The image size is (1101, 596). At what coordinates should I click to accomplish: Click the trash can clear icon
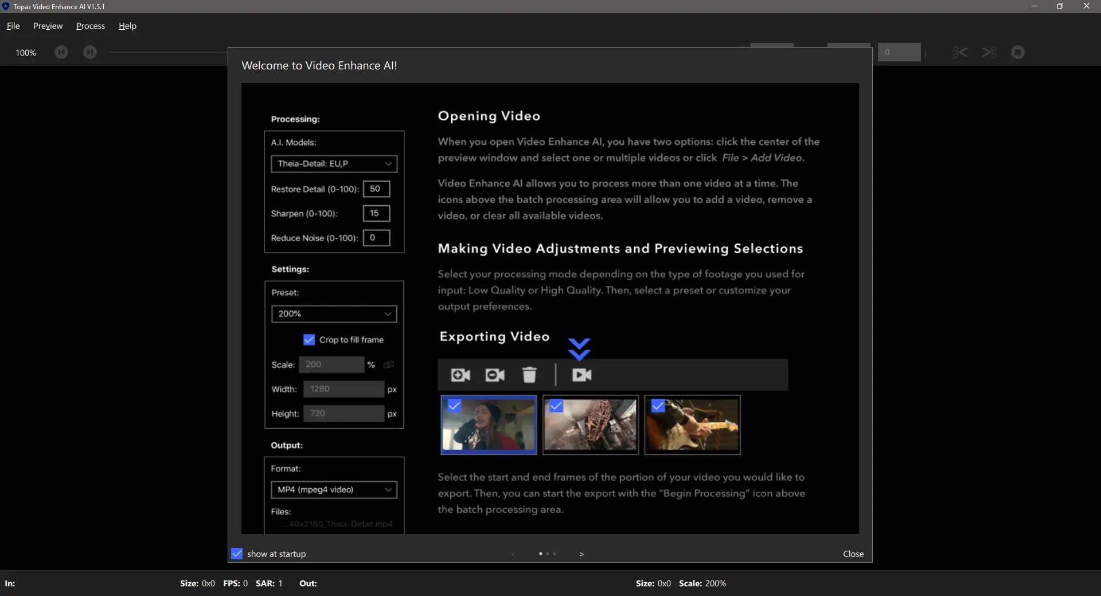pos(529,375)
